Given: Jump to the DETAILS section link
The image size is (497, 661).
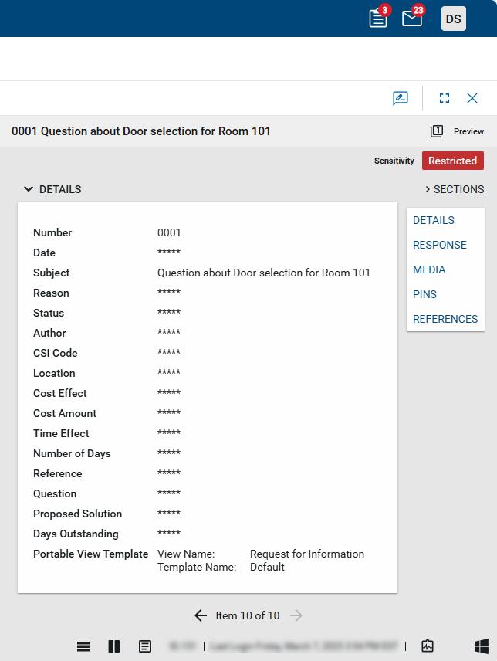Looking at the screenshot, I should point(434,220).
